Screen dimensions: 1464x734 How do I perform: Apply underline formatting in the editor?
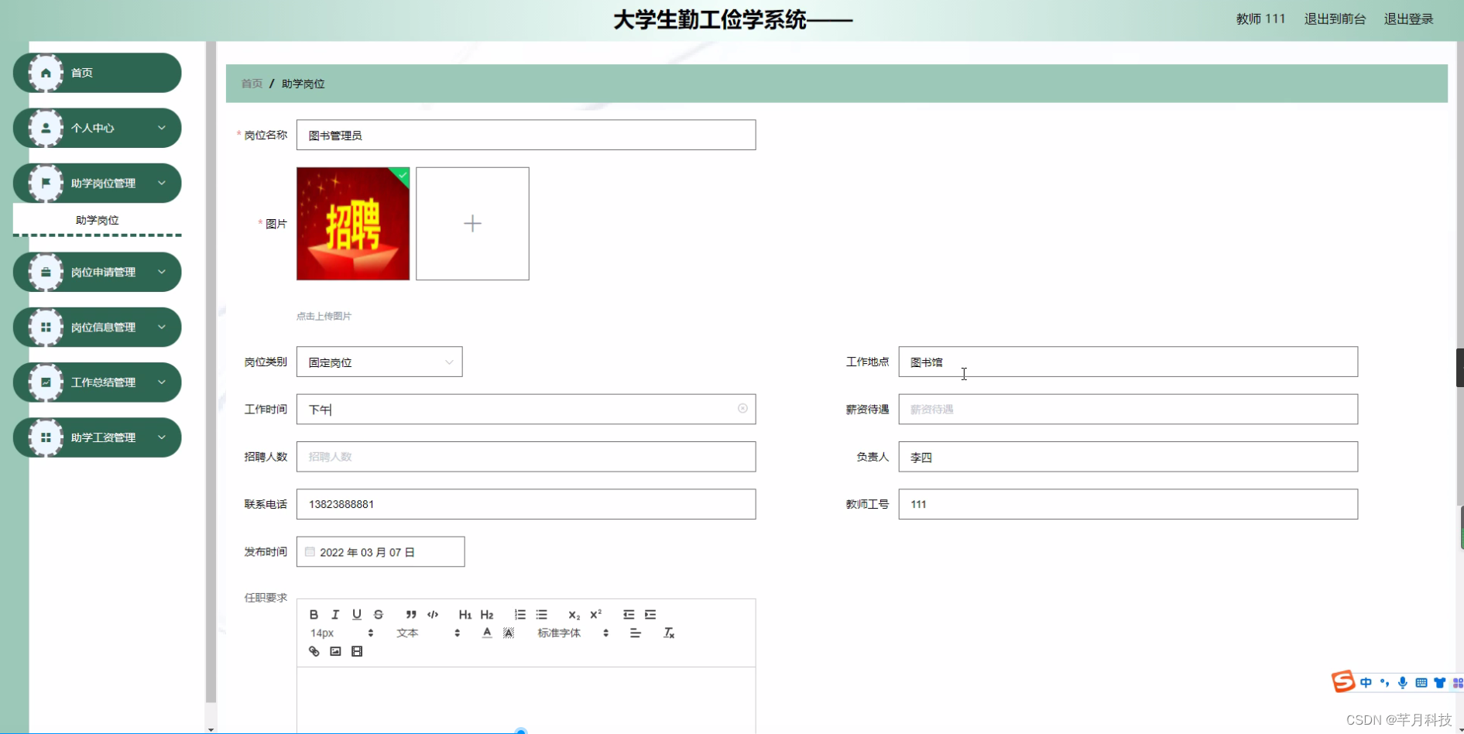click(357, 614)
